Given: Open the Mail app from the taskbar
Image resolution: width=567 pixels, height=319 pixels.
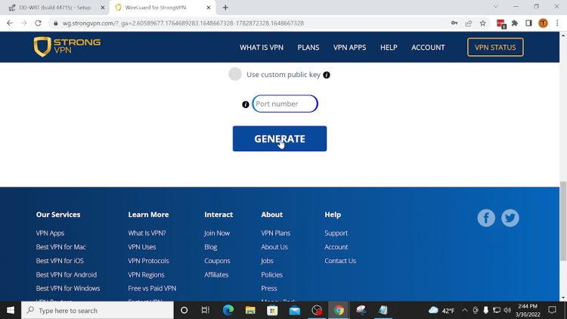Looking at the screenshot, I should point(295,311).
